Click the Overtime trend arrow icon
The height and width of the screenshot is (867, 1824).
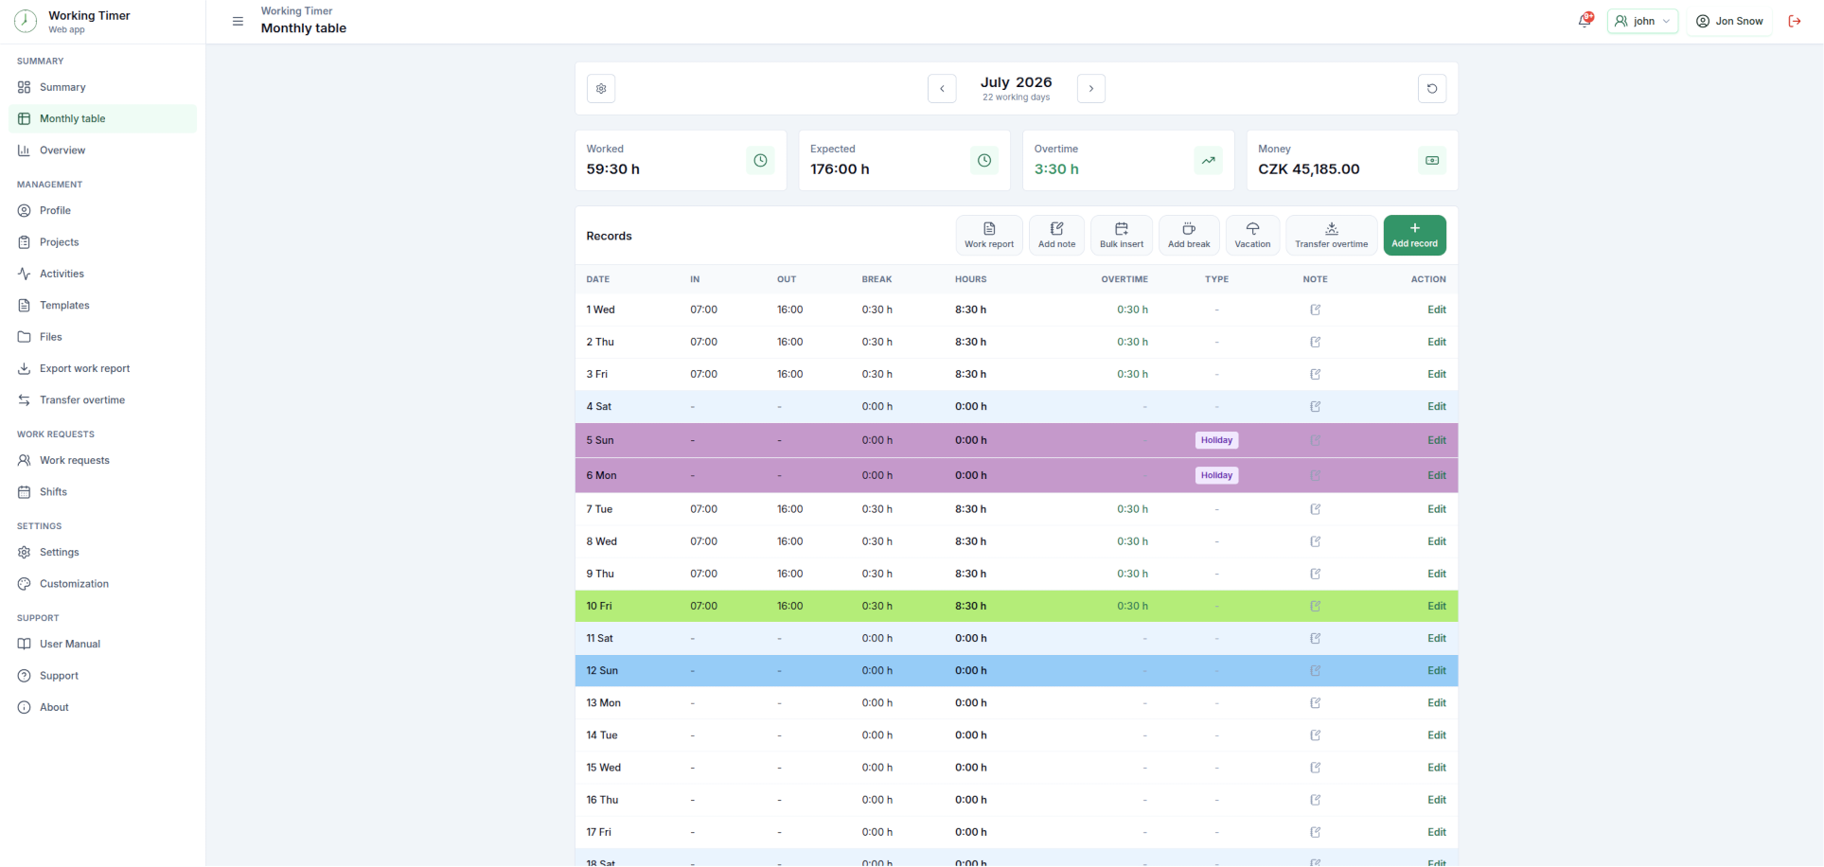pyautogui.click(x=1209, y=161)
